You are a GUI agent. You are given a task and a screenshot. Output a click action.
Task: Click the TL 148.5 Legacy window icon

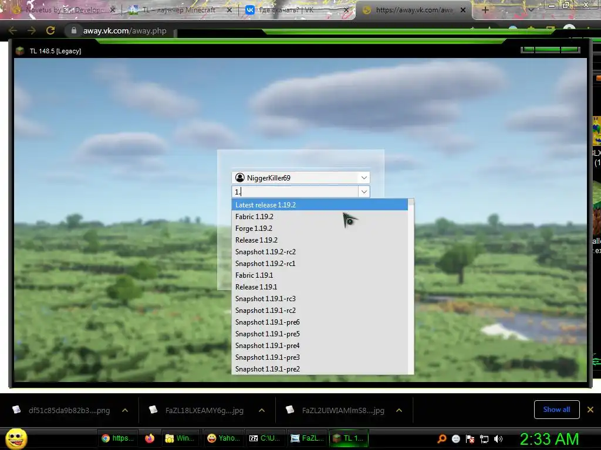(x=20, y=51)
